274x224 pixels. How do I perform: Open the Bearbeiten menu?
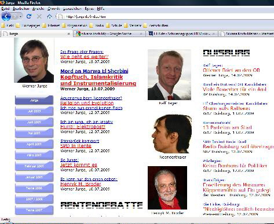[x=21, y=9]
